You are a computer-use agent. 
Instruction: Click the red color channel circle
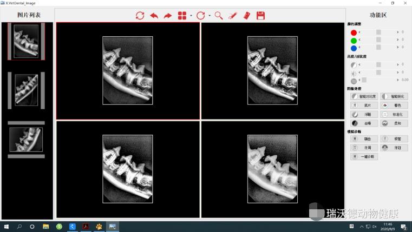tap(354, 32)
